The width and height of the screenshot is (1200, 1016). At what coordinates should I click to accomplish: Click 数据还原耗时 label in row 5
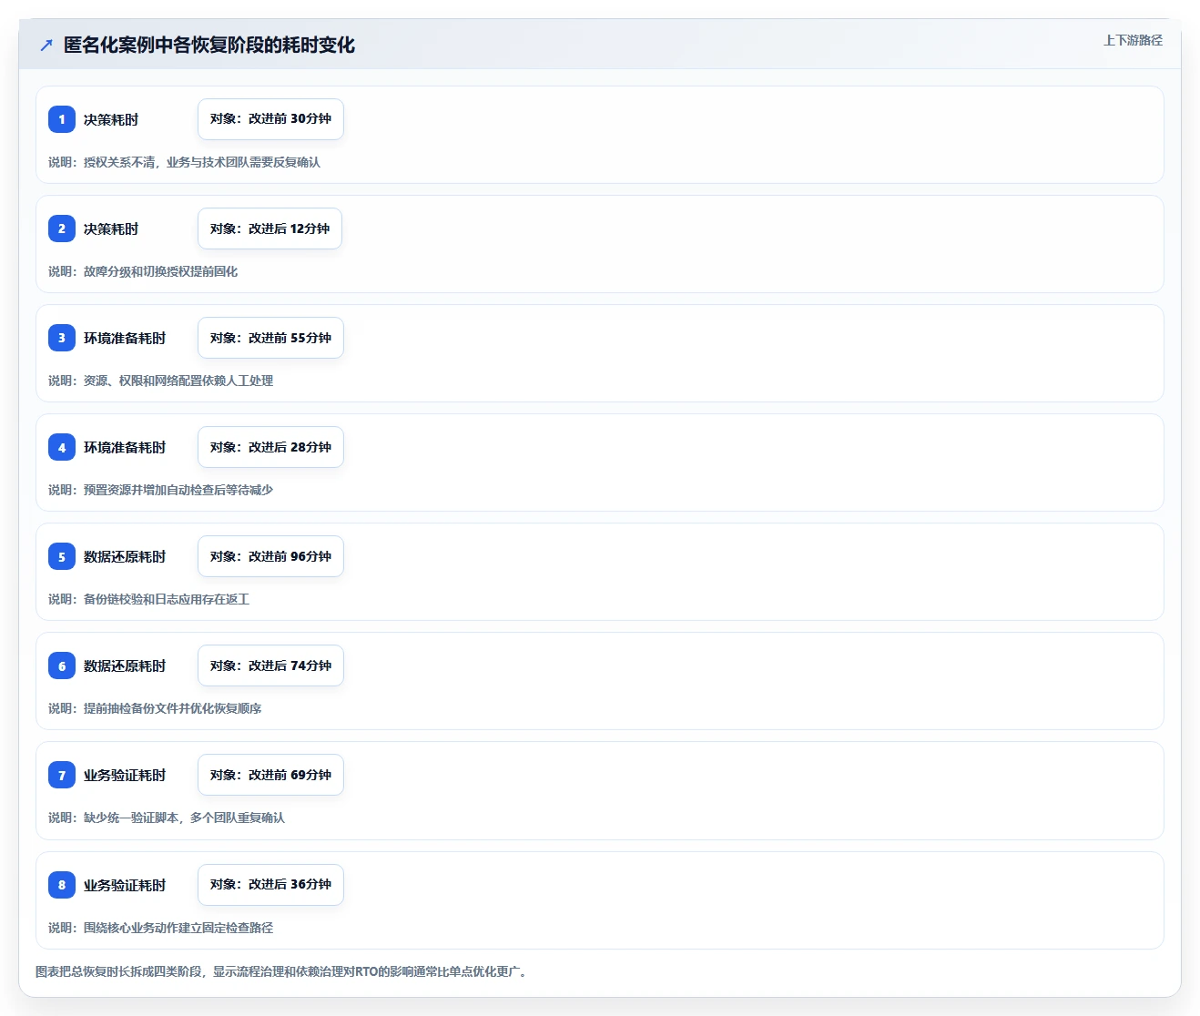(125, 556)
